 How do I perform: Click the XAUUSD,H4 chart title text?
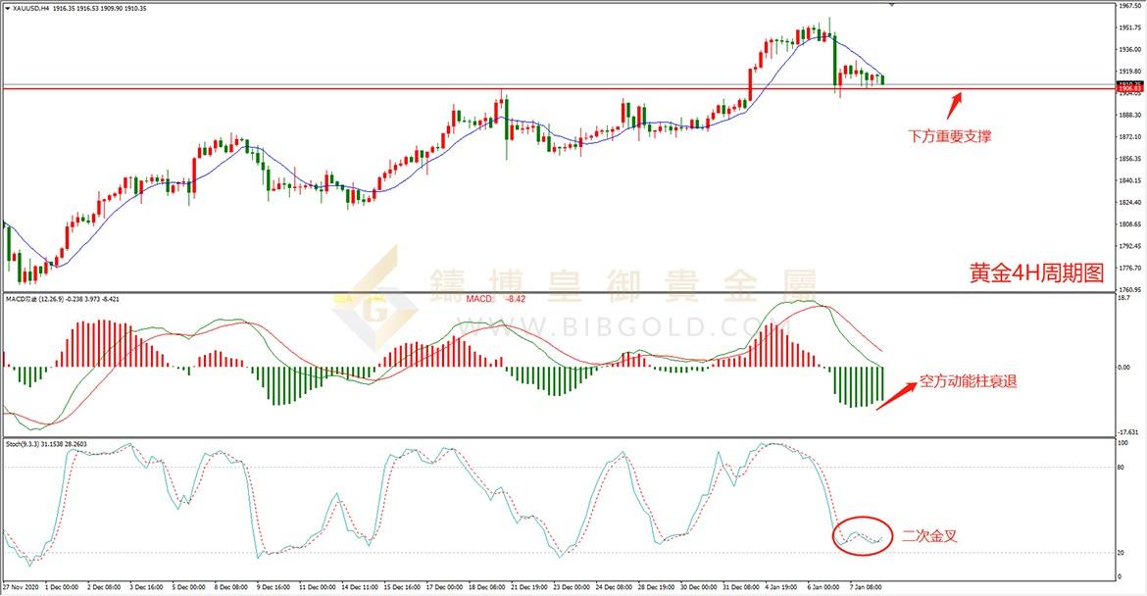pos(30,8)
